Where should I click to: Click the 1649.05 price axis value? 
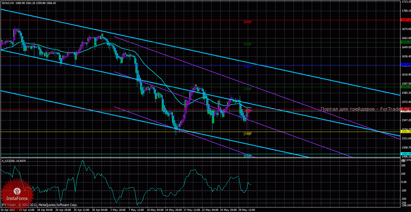point(406,47)
